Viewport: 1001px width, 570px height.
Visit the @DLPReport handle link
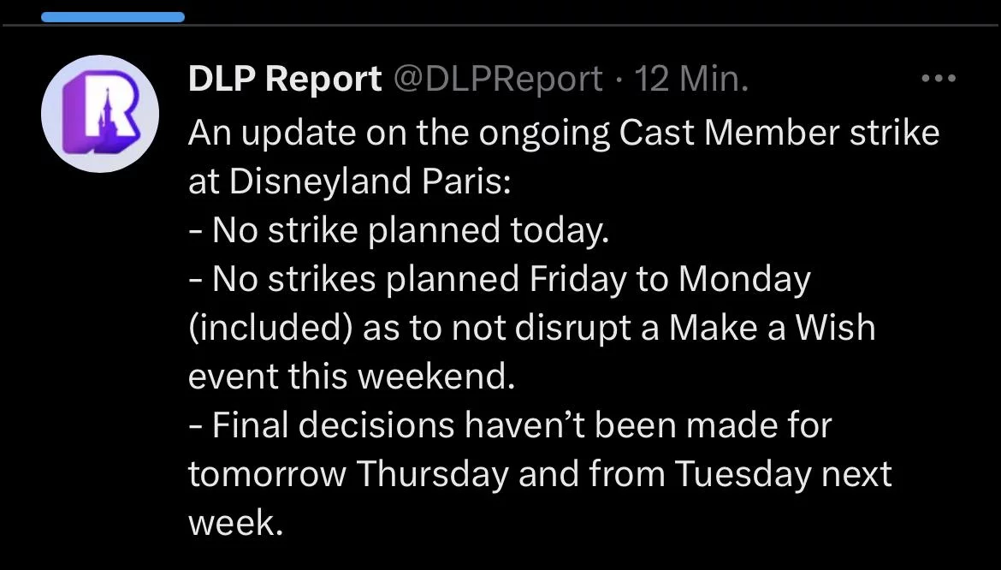pos(497,80)
